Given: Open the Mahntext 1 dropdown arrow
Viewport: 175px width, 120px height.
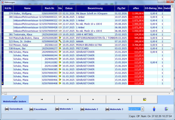Looking at the screenshot, I should pos(142,109).
